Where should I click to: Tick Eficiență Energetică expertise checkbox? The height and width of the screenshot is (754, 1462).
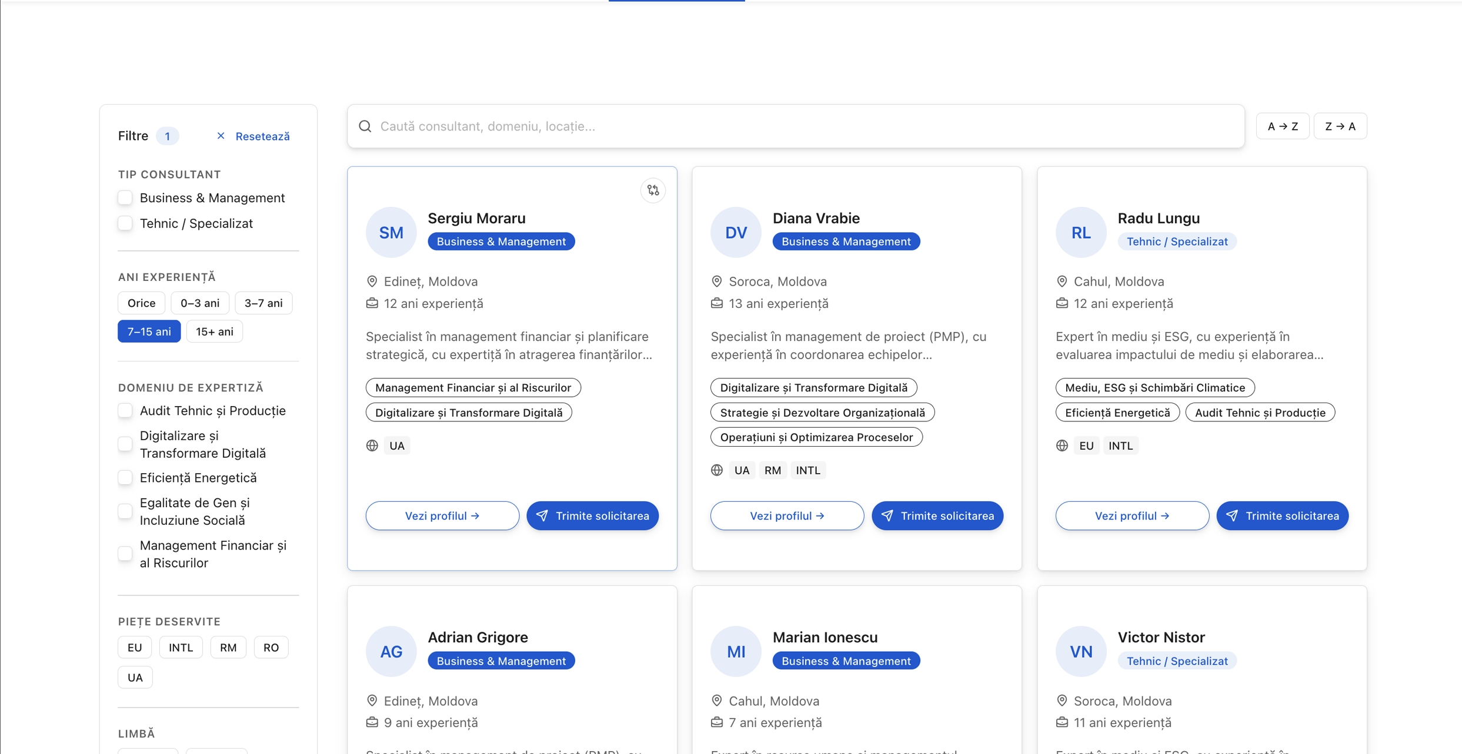(125, 478)
